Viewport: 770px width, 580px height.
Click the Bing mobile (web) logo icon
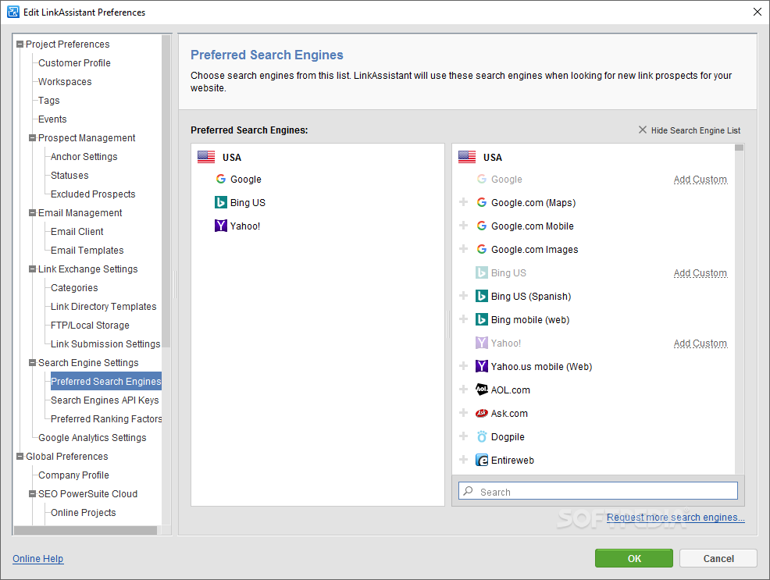[x=482, y=319]
